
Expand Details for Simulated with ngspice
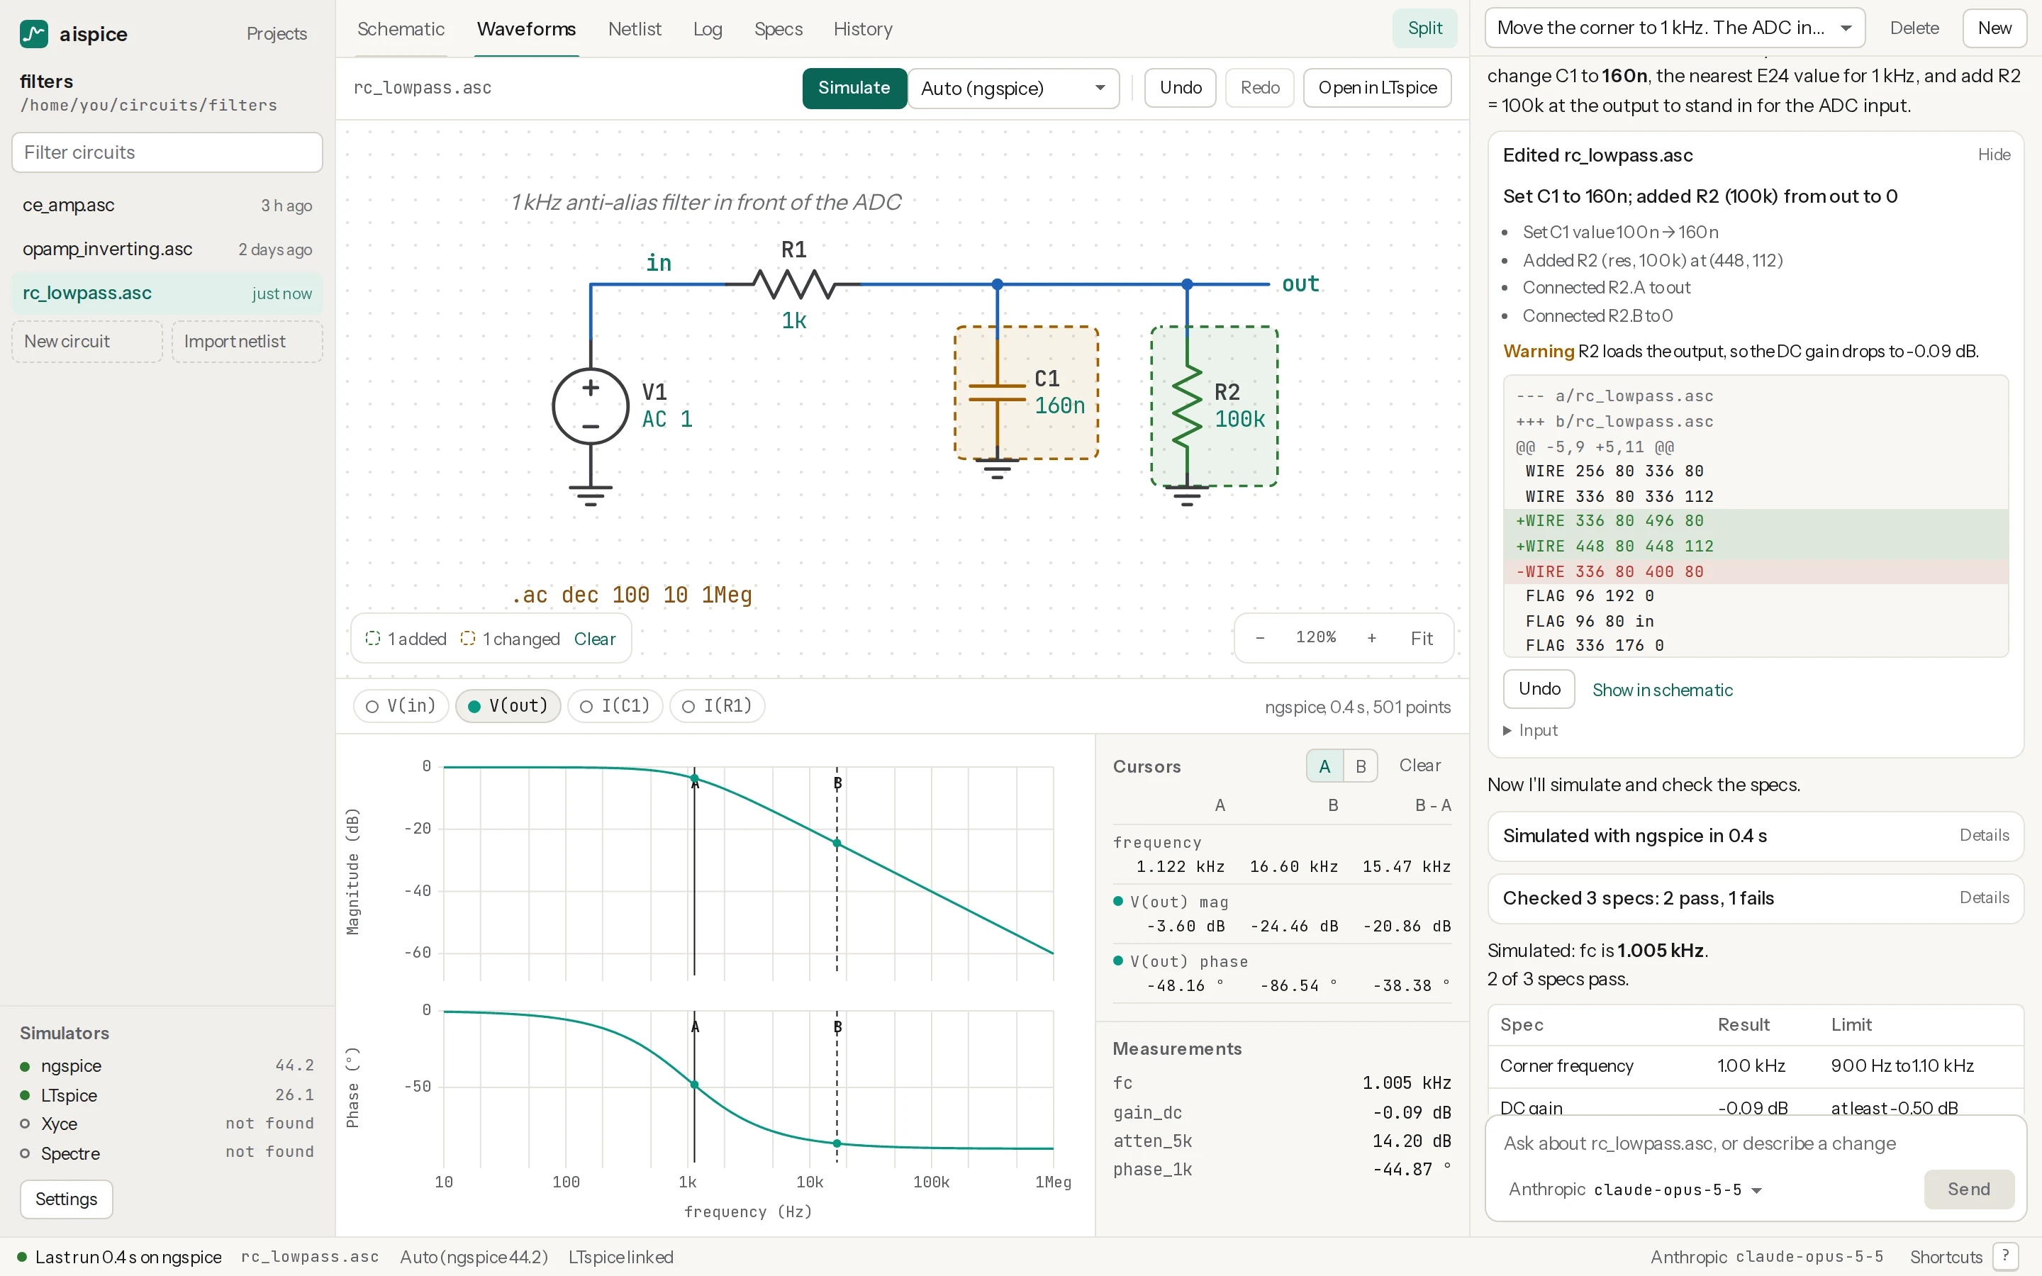(x=1984, y=836)
